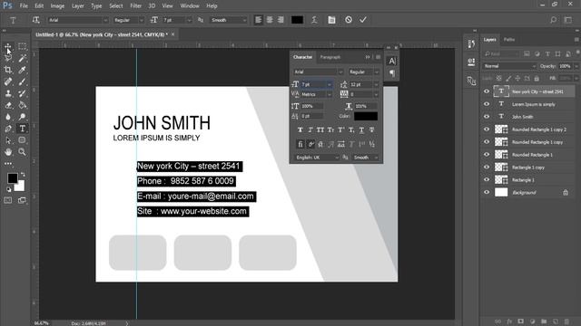Open the Character panel font family dropdown

pyautogui.click(x=340, y=72)
